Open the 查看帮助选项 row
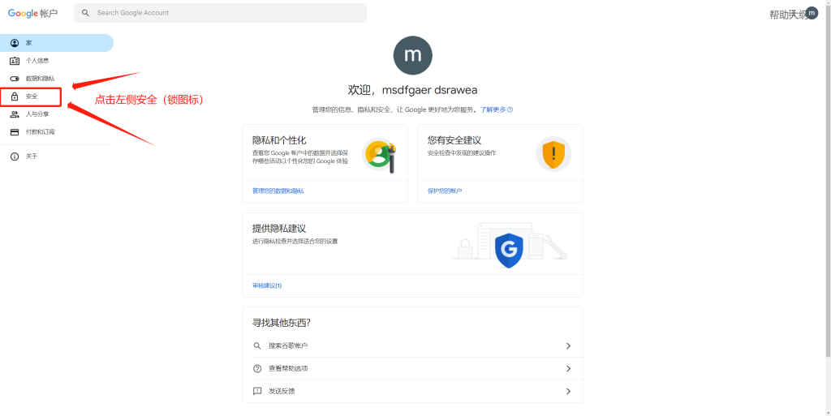This screenshot has width=831, height=416. 413,368
